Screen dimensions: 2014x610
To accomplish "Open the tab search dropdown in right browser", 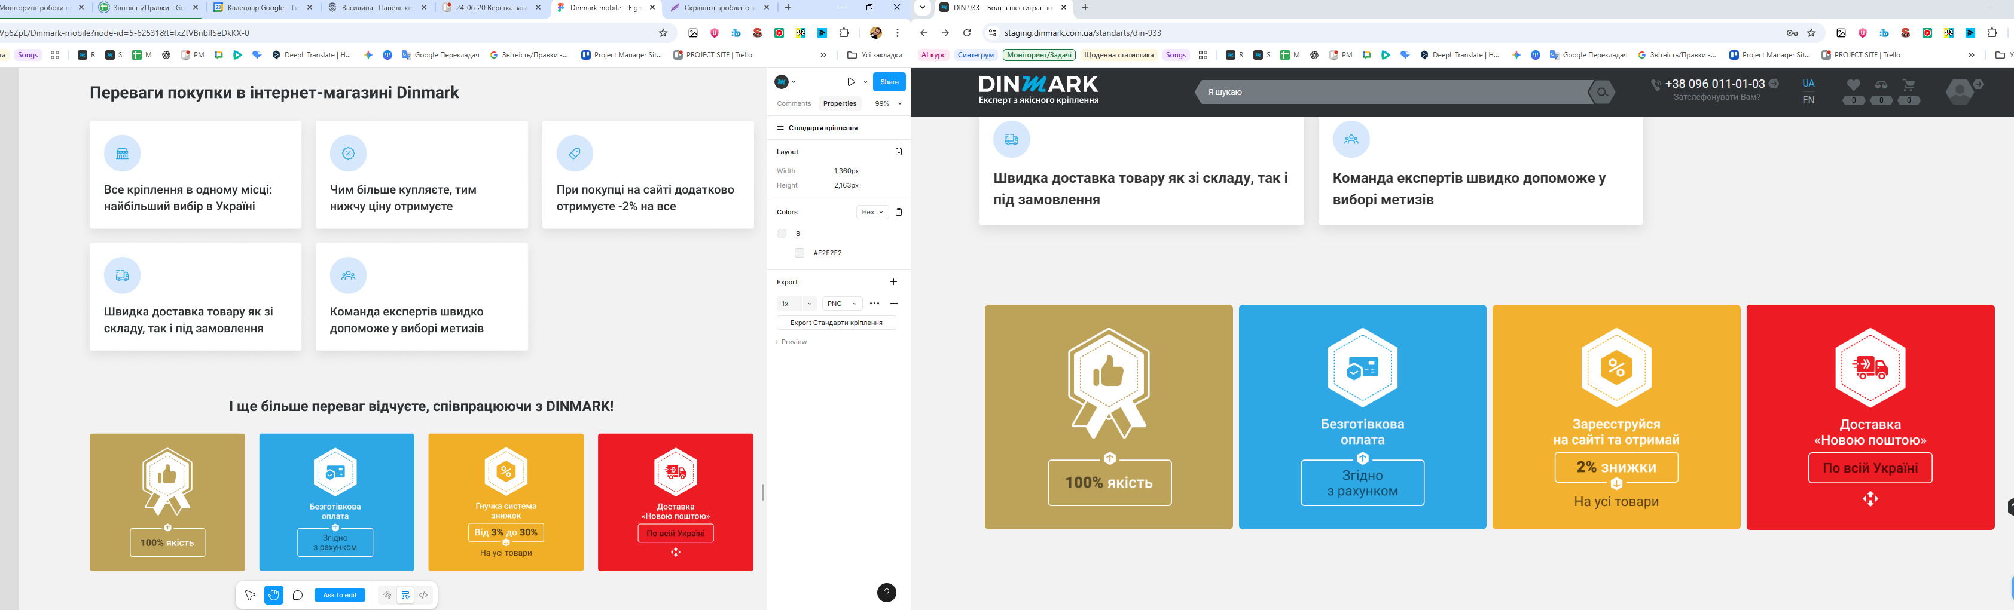I will tap(923, 8).
